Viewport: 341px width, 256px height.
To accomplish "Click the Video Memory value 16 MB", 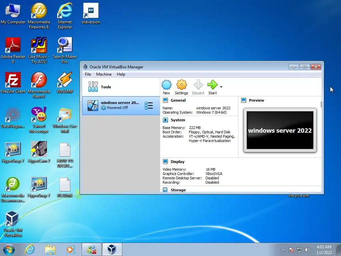I will pyautogui.click(x=210, y=169).
